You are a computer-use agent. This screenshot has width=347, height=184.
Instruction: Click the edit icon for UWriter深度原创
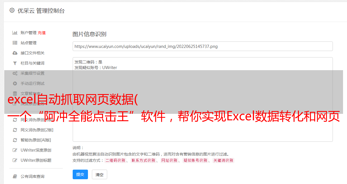[15, 150]
